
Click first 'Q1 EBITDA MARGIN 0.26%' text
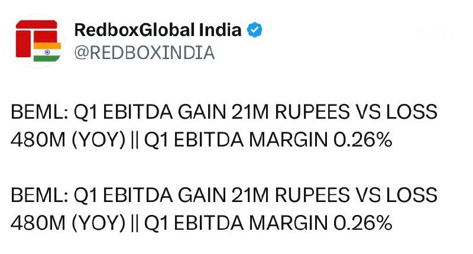[x=268, y=140]
